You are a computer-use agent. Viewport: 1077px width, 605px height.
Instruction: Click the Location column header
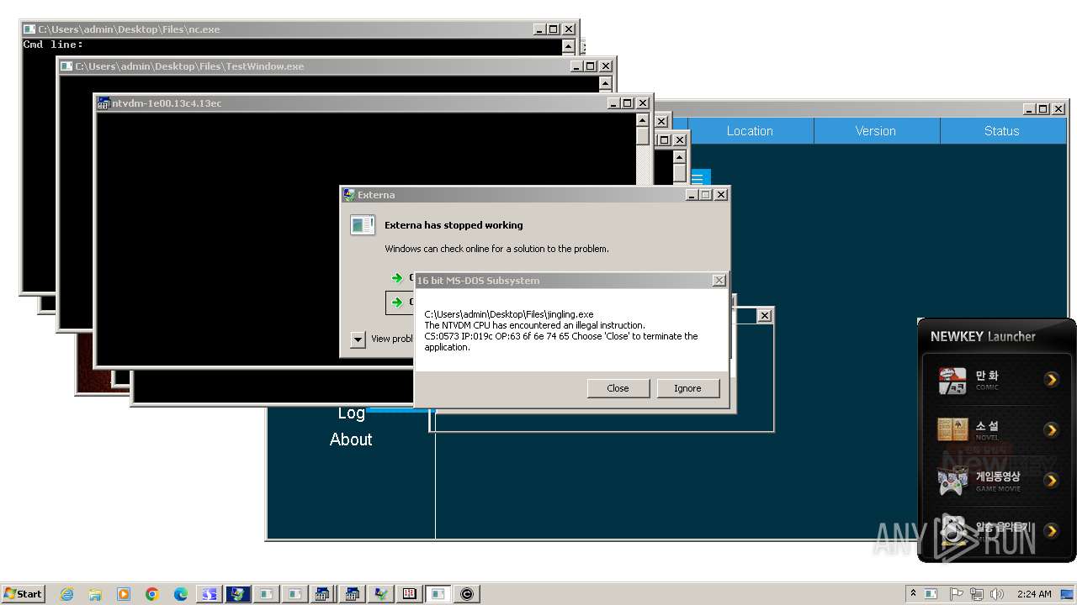tap(750, 131)
